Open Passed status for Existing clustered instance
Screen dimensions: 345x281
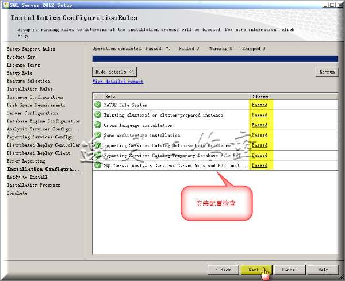[x=260, y=115]
